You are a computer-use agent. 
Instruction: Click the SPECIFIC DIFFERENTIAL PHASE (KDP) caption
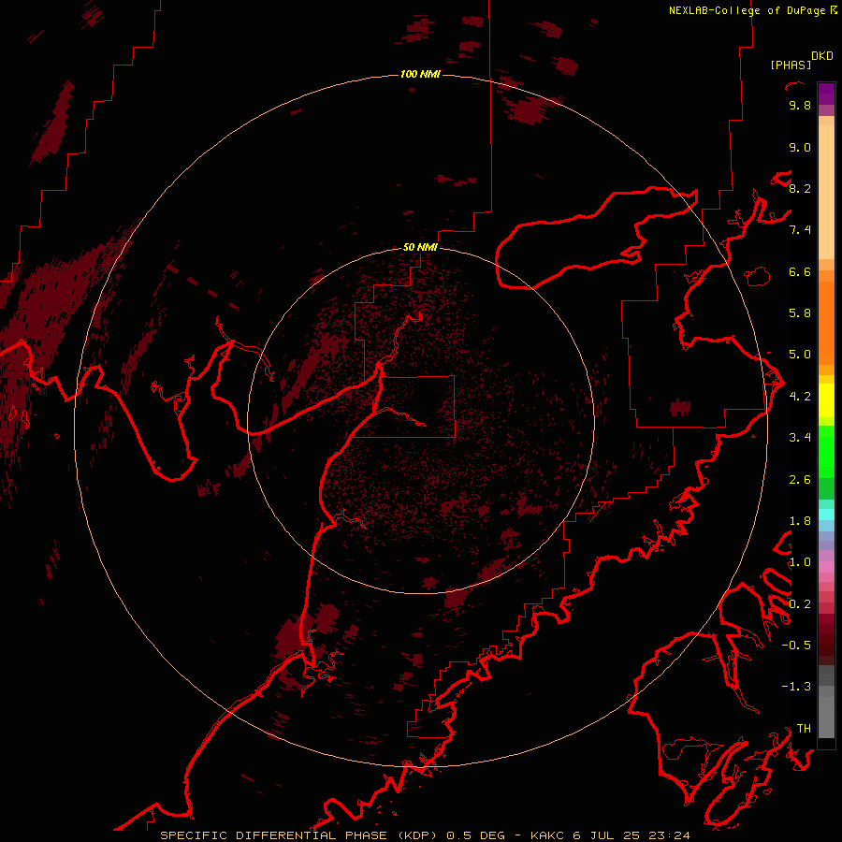coord(300,835)
